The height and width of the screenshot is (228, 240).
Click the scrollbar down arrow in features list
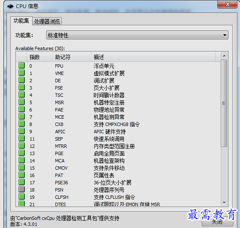224,203
